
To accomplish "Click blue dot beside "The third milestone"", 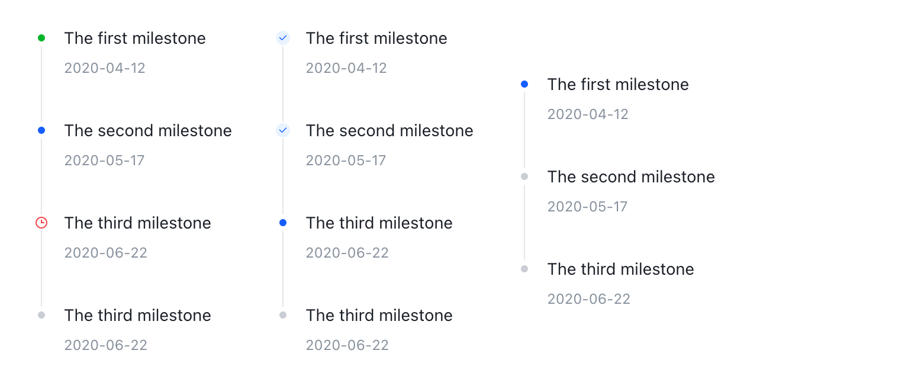I will (283, 223).
